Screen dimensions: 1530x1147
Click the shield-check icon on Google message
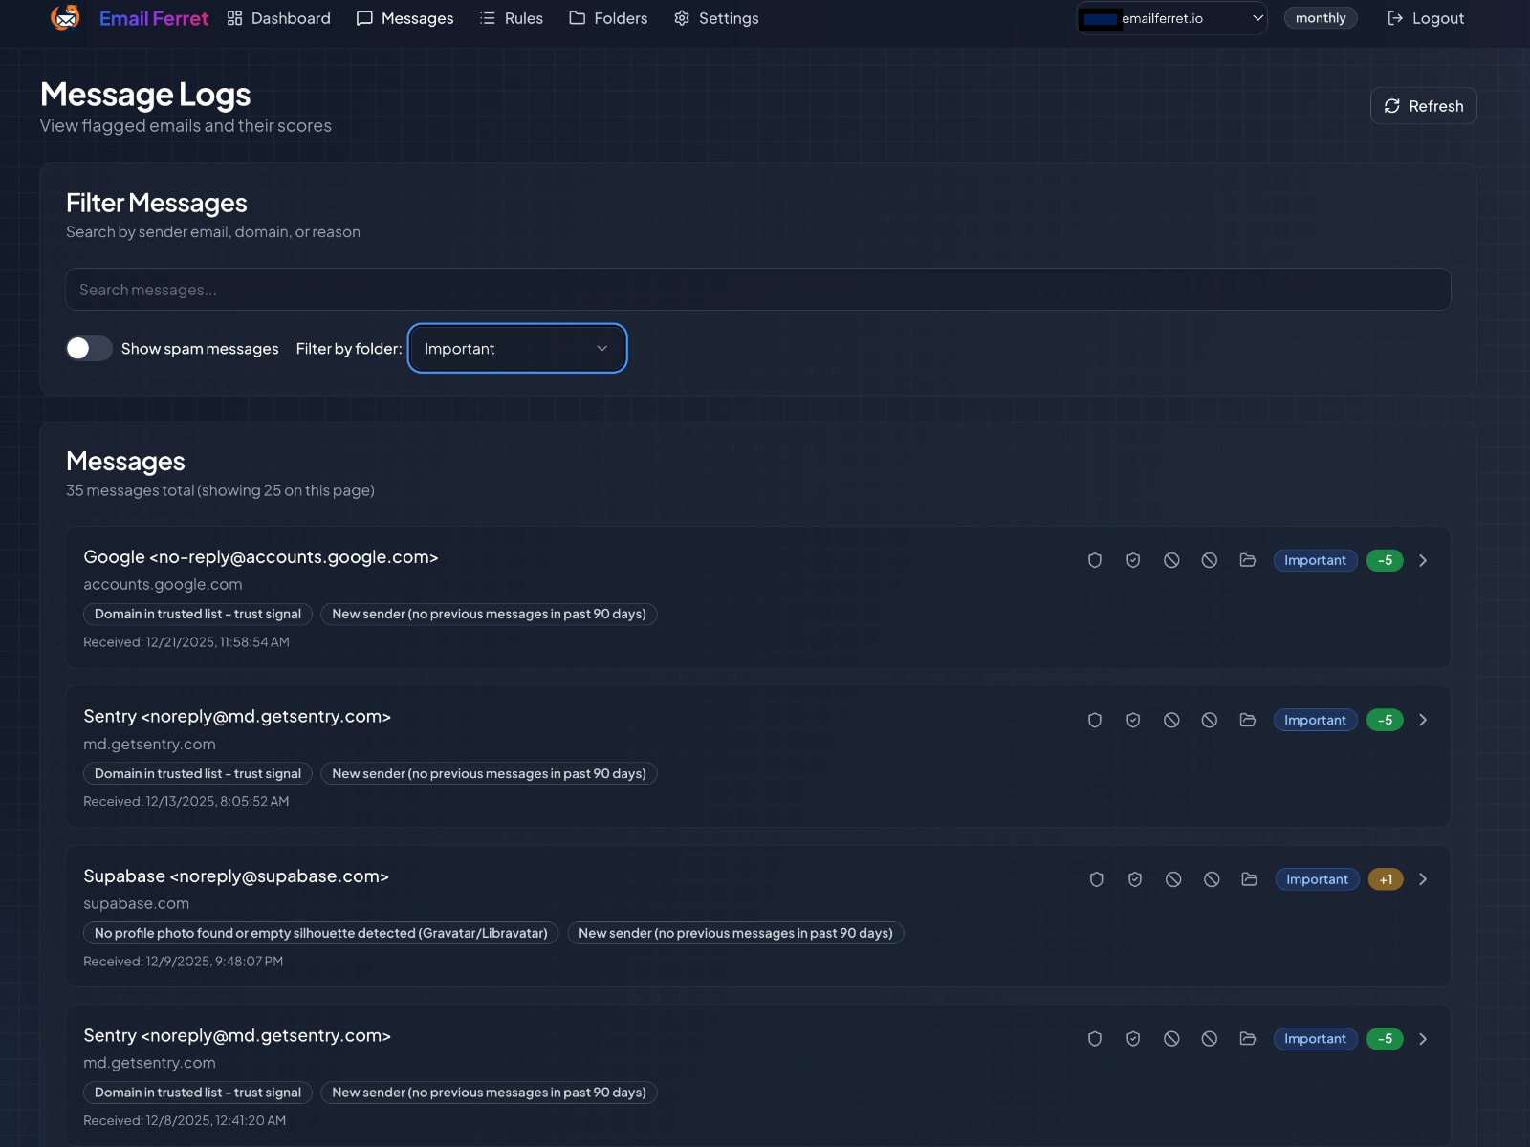[1133, 561]
